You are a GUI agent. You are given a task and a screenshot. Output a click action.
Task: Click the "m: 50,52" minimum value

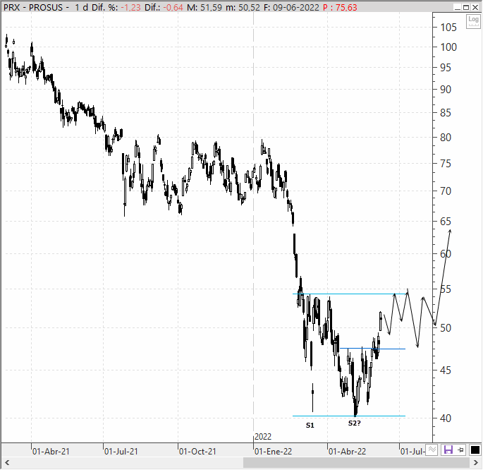(x=243, y=7)
